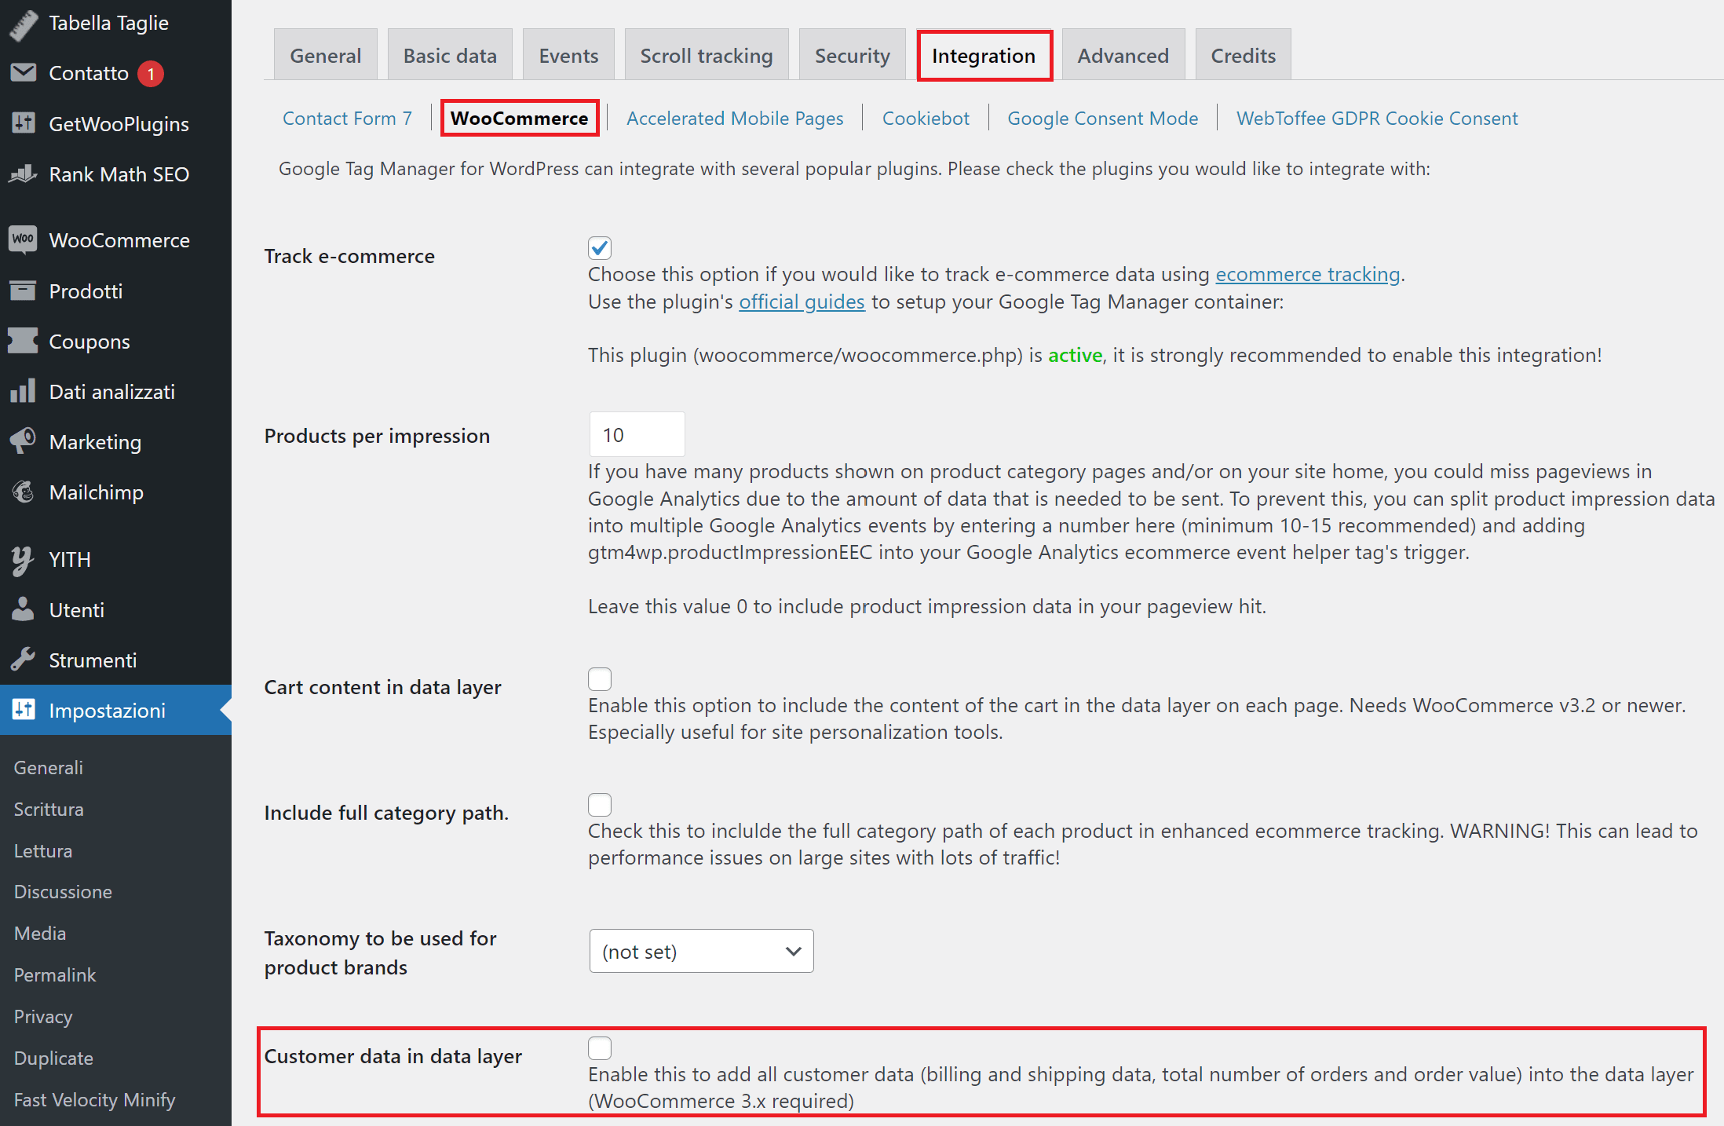Open Duplicate settings submenu
The width and height of the screenshot is (1724, 1126).
pyautogui.click(x=53, y=1058)
